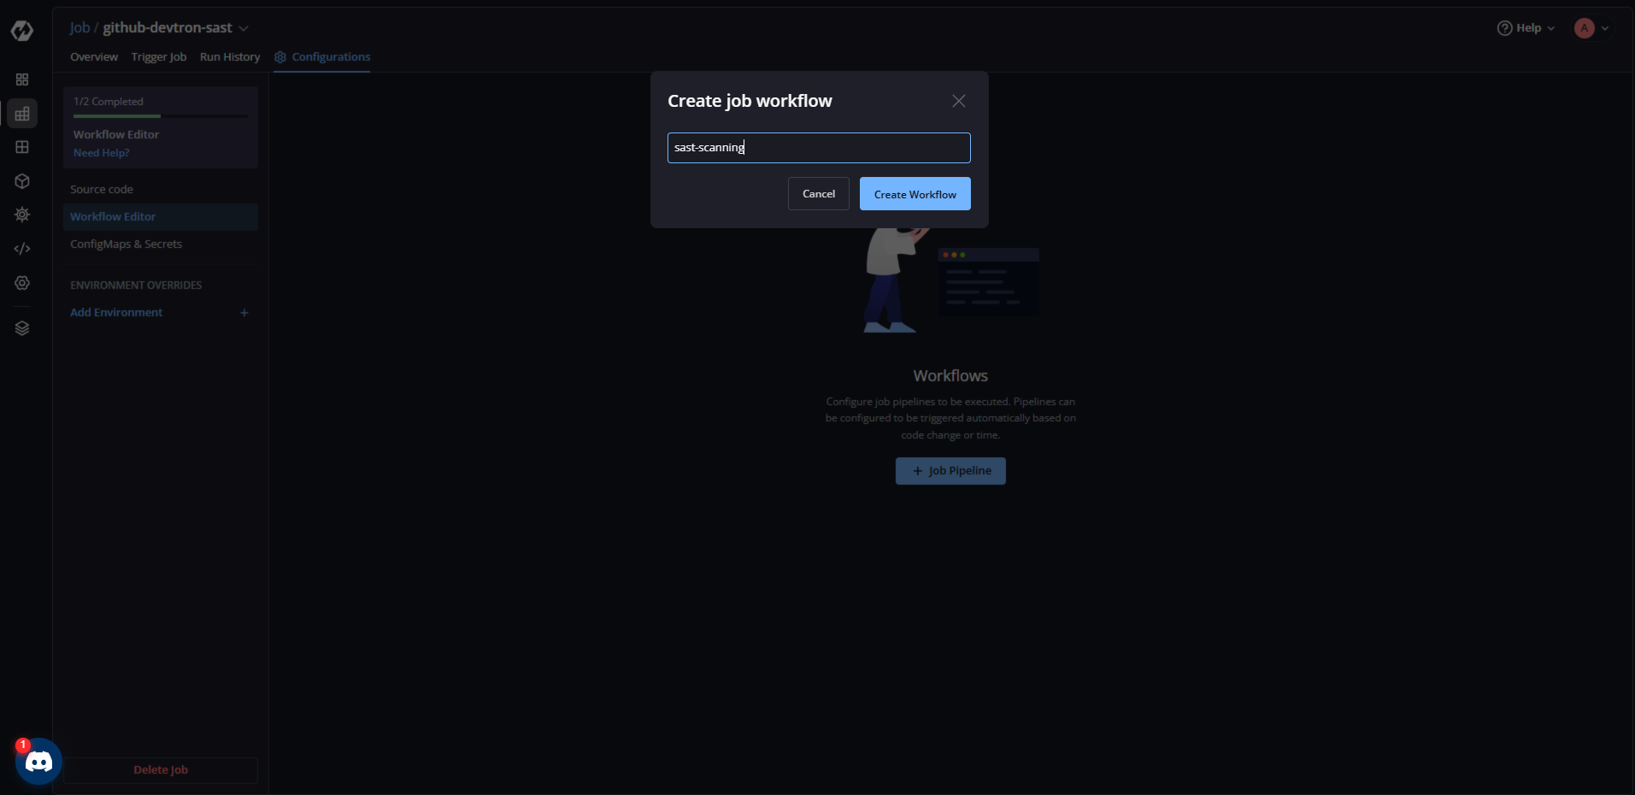Viewport: 1635px width, 795px height.
Task: Open the Security bug icon in sidebar
Action: [x=22, y=215]
